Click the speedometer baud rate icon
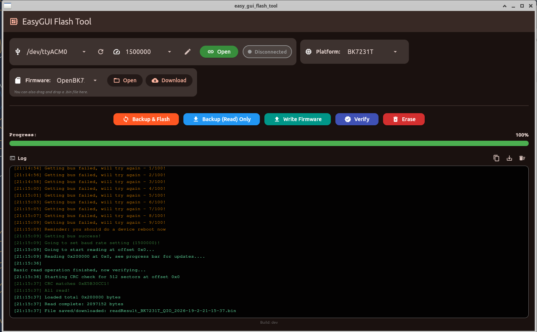 [x=117, y=52]
